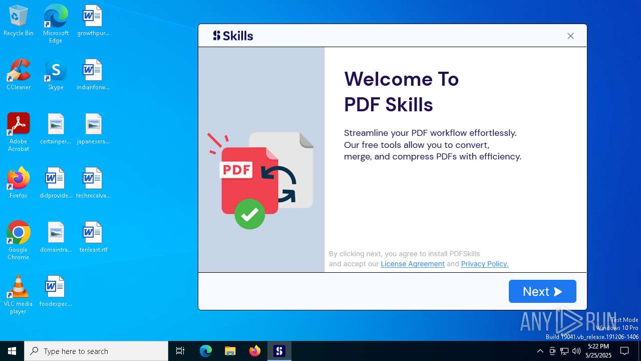
Task: Select the indianforw... Word document icon
Action: click(93, 75)
